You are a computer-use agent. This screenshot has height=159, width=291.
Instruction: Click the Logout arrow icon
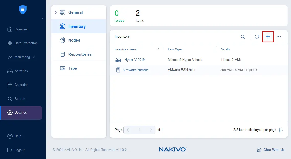pyautogui.click(x=10, y=150)
